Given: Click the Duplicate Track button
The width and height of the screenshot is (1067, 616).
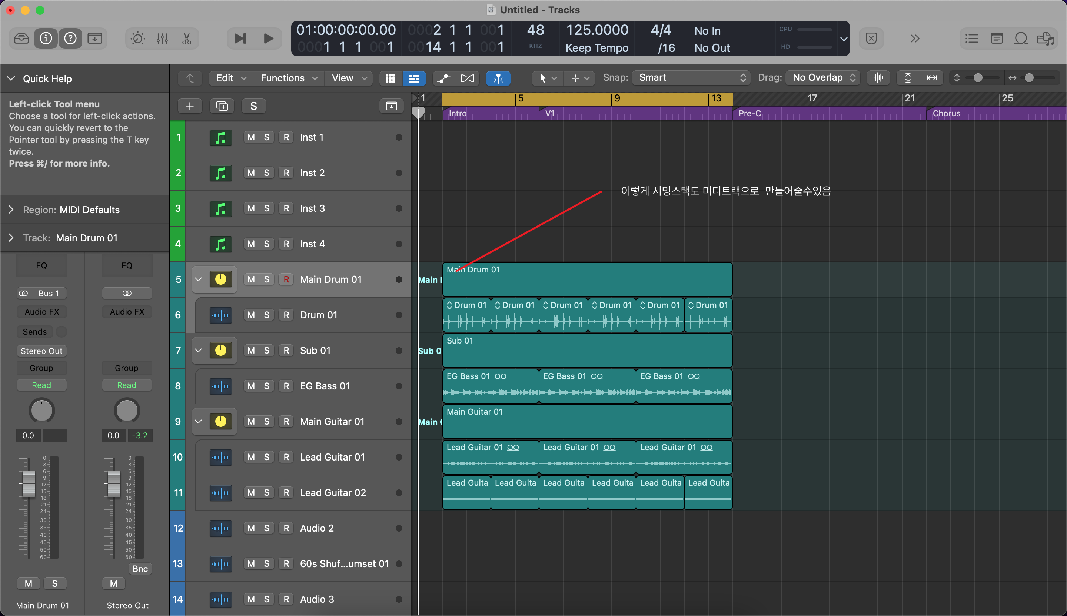Looking at the screenshot, I should 222,106.
